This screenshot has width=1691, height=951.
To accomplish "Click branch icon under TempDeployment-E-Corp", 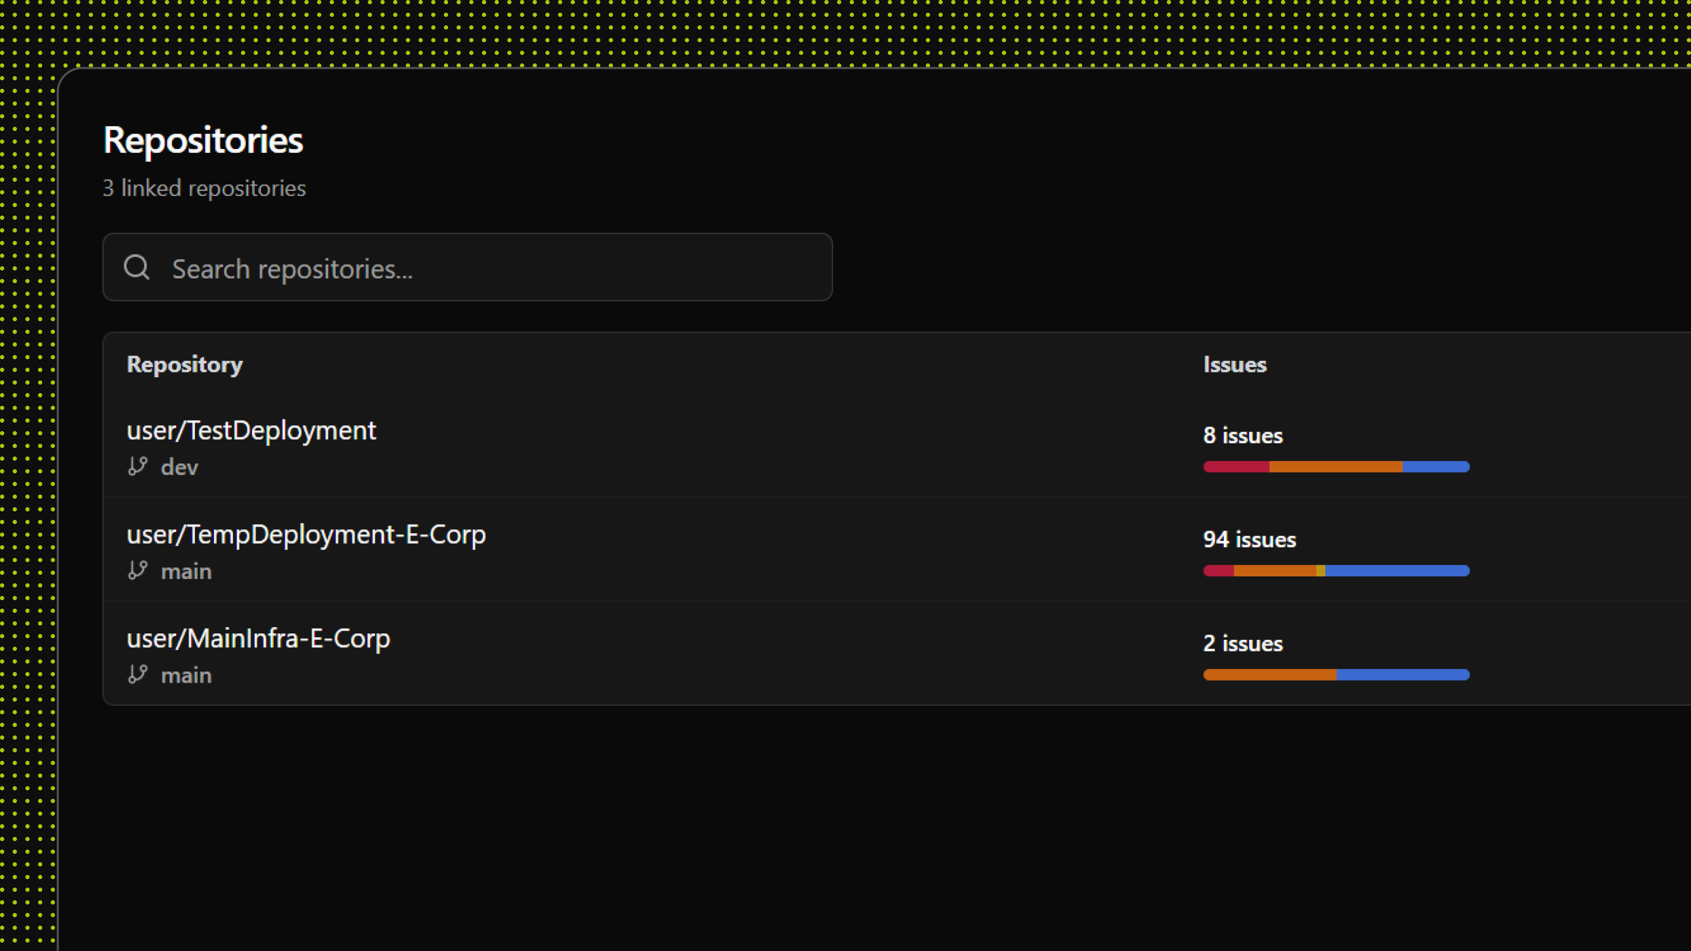I will (137, 571).
